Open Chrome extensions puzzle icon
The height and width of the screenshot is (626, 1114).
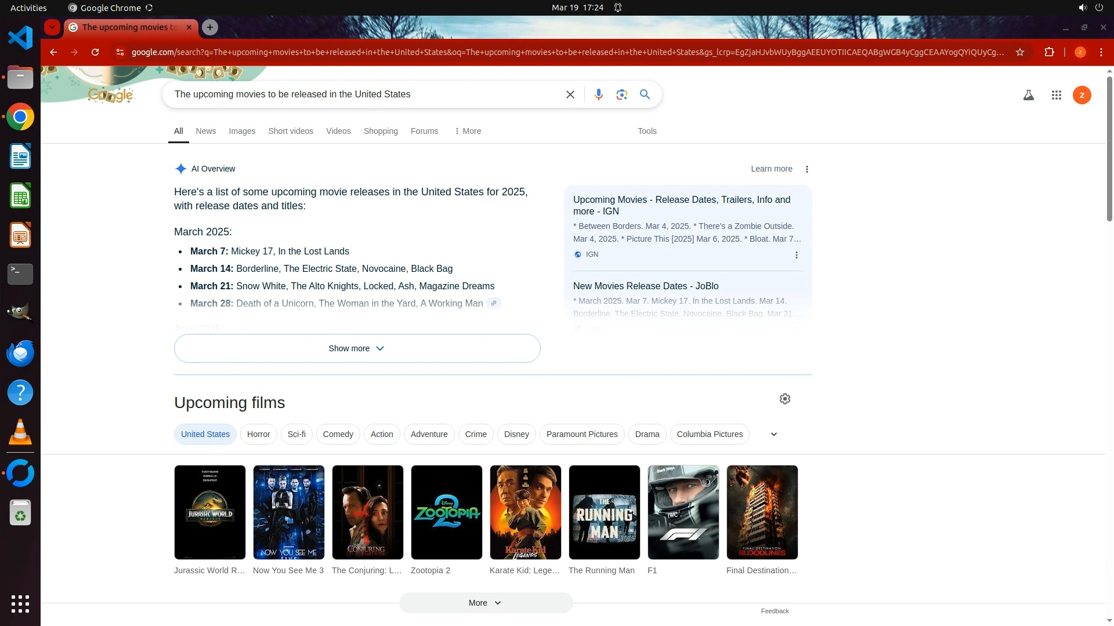(x=1049, y=52)
